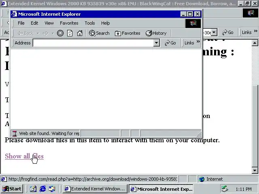This screenshot has height=194, width=259.
Task: Close the Microsoft Internet Explorer front window
Action: tap(197, 14)
